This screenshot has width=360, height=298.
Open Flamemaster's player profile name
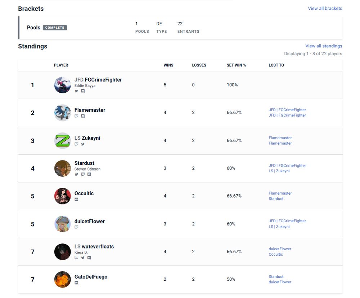(x=90, y=110)
